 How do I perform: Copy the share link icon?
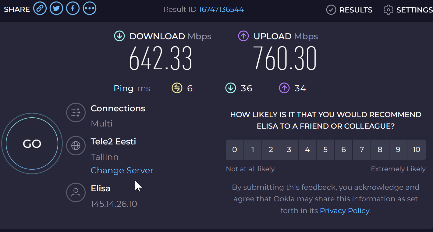tap(40, 9)
